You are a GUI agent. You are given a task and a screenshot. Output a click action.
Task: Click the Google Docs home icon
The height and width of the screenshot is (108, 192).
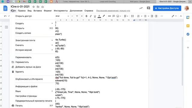[5, 8]
